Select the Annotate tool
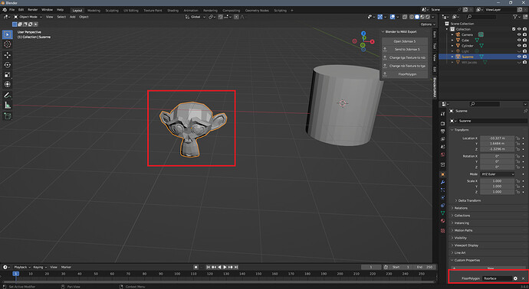This screenshot has height=289, width=529. pos(8,96)
